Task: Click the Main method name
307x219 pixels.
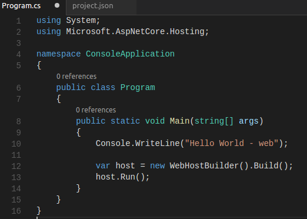Action: (x=179, y=121)
